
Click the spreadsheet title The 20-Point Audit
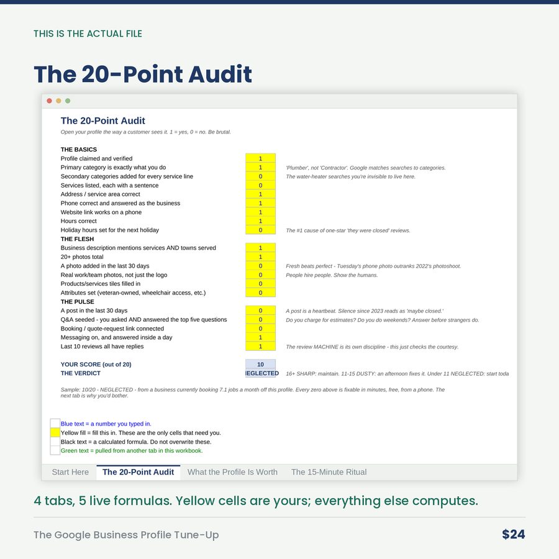click(102, 120)
